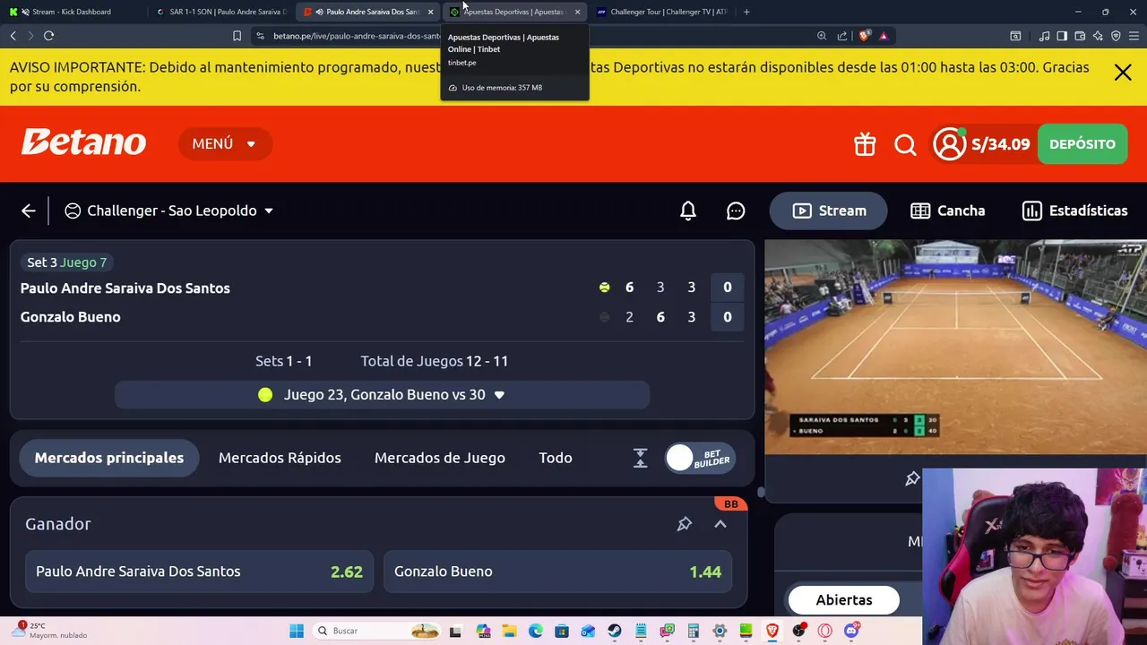Click the Sets 1 - 1 score text

[283, 361]
